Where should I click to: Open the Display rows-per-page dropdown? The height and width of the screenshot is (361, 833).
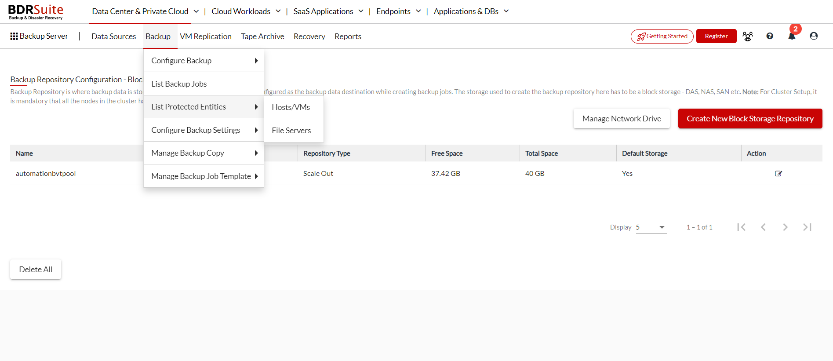[x=651, y=227]
